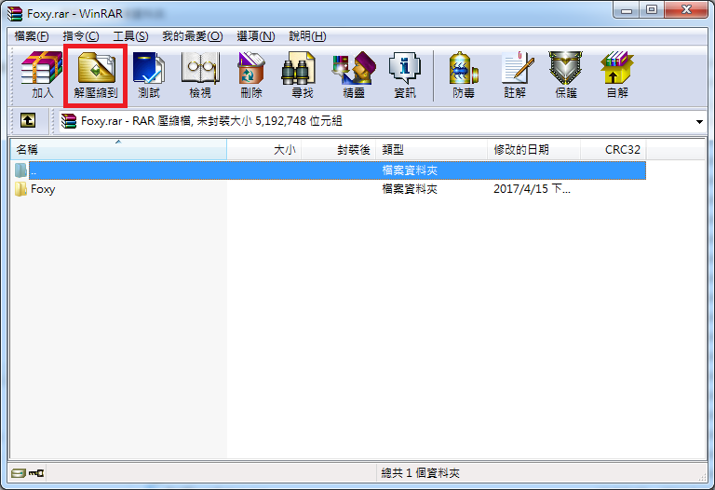The image size is (715, 490).
Task: Click the 自解 (SFX) toolbar icon
Action: tap(617, 75)
